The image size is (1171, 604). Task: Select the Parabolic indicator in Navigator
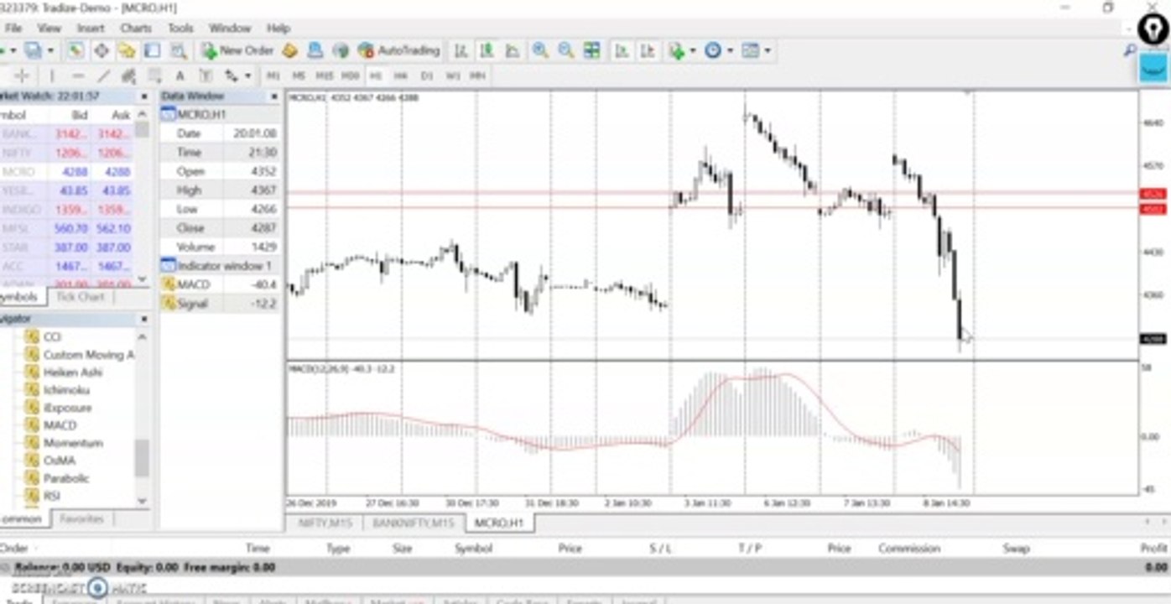(66, 478)
